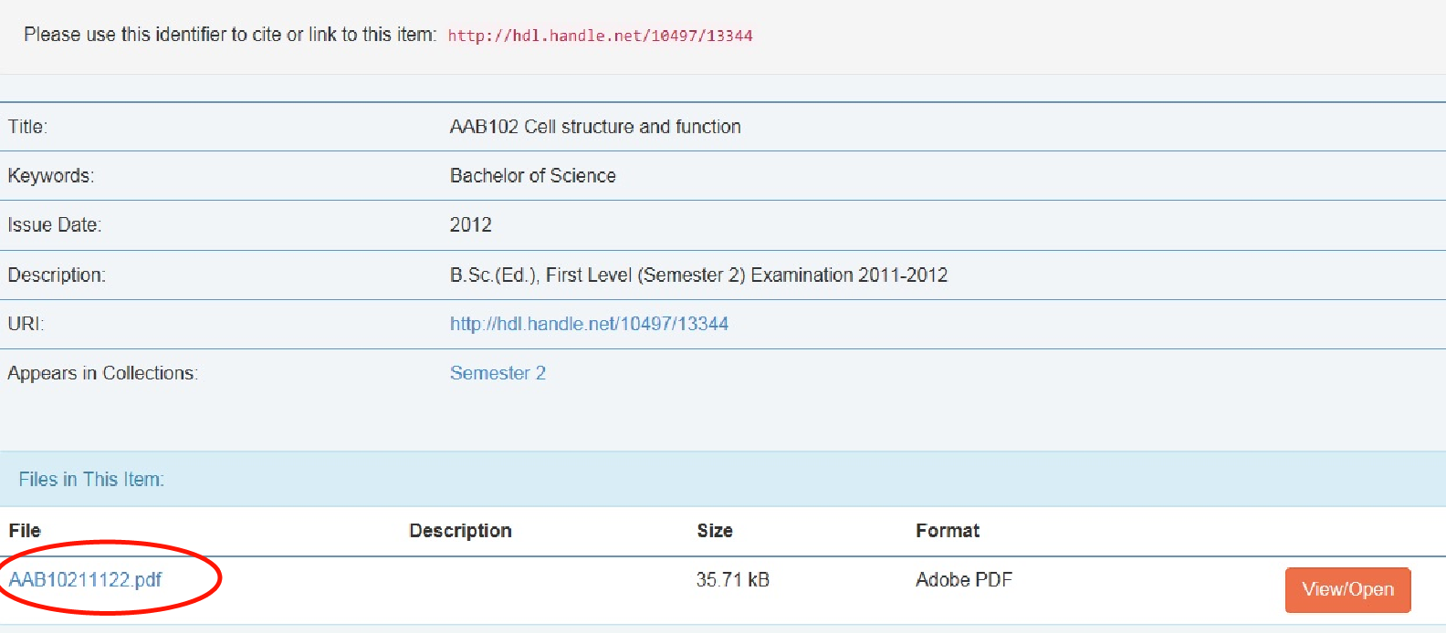Follow the blue handle link in URI row
Viewport: 1446px width, 633px height.
pos(589,324)
